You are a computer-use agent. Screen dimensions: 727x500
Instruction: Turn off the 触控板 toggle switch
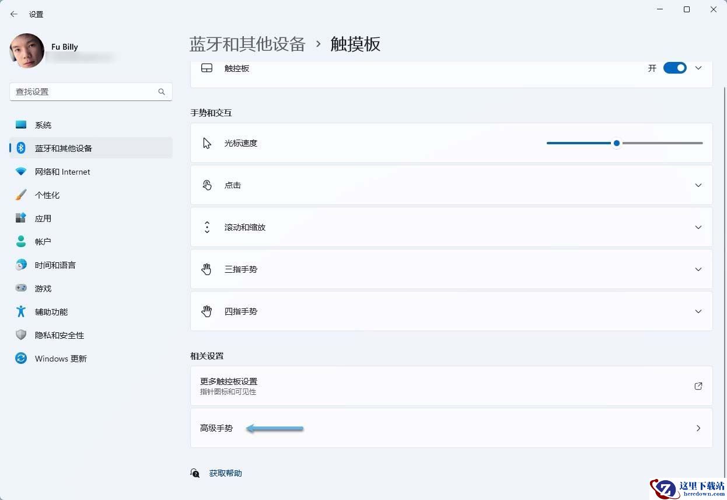(675, 68)
